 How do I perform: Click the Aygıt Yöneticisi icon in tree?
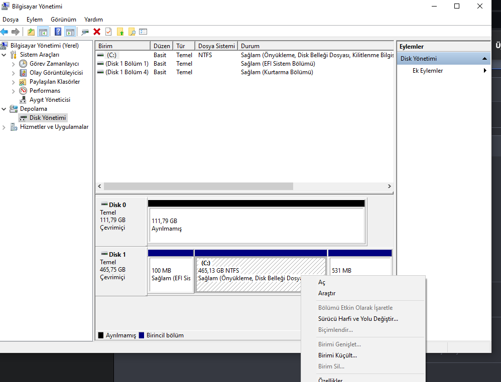click(x=23, y=100)
